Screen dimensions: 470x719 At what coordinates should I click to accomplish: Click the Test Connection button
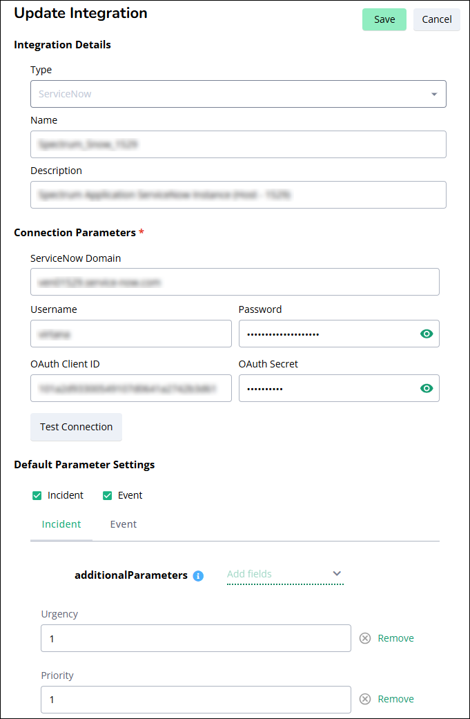pos(76,427)
